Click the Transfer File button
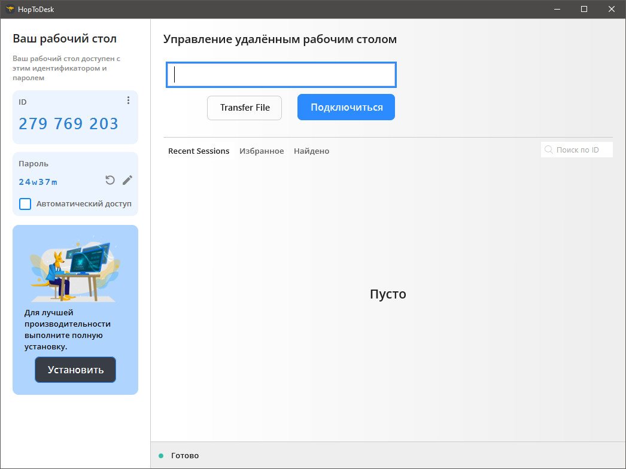 (244, 108)
